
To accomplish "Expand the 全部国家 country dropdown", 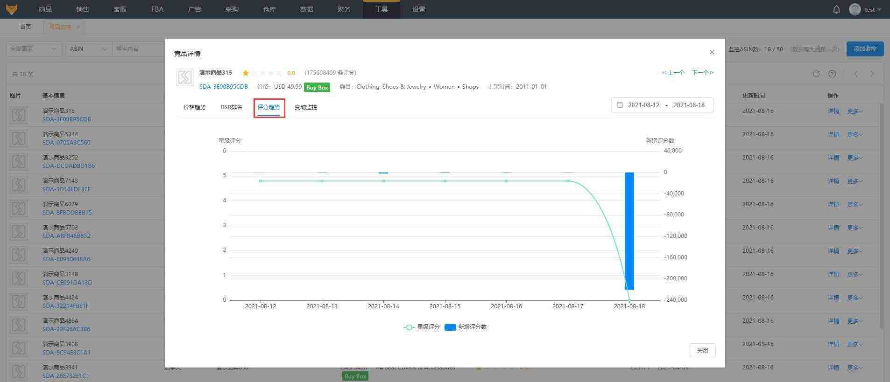I will [34, 49].
